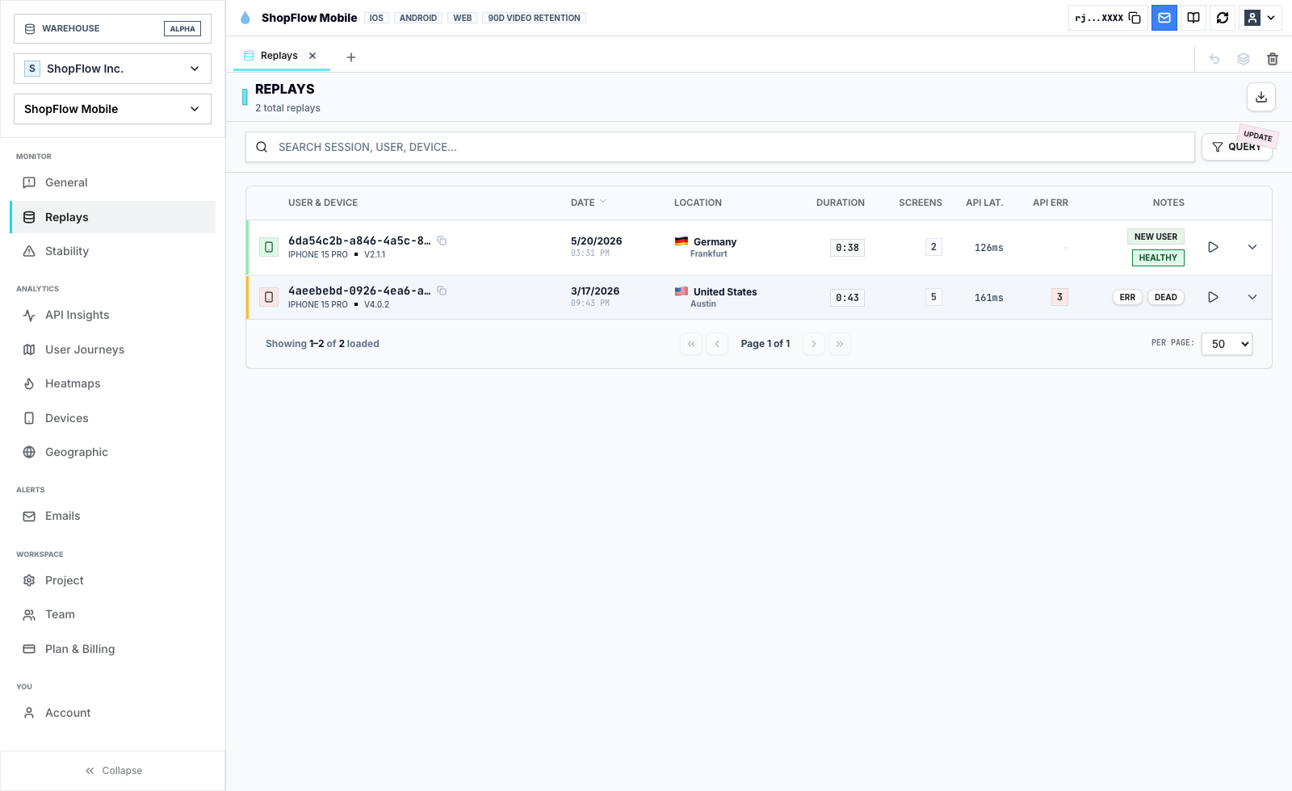Play the Germany session replay
The width and height of the screenshot is (1292, 791).
coord(1213,247)
